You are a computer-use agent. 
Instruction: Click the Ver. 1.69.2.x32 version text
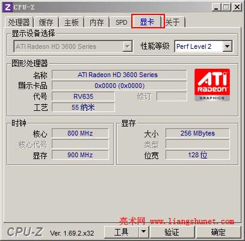(72, 233)
